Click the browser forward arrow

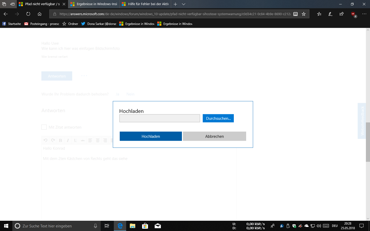17,14
